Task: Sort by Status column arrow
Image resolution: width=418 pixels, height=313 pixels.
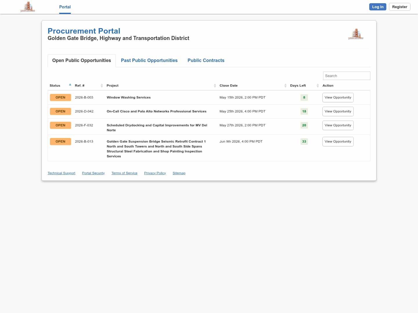Action: [x=70, y=85]
